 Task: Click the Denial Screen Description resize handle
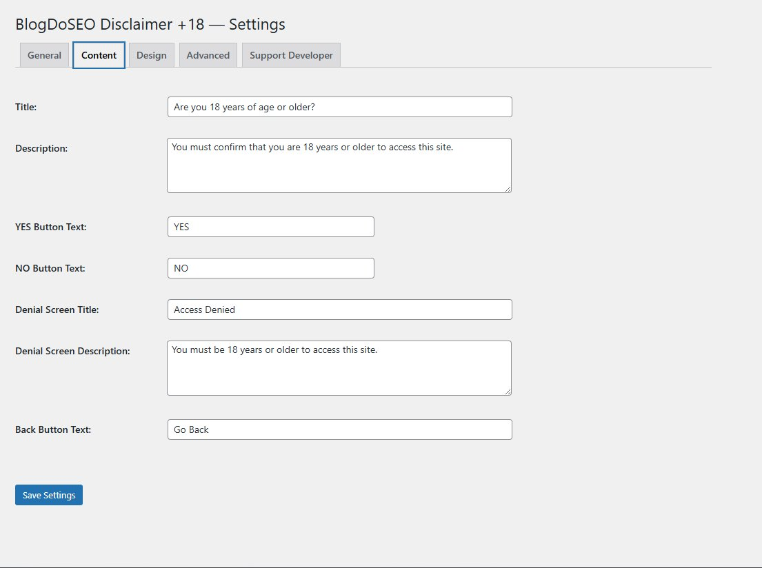pos(508,392)
